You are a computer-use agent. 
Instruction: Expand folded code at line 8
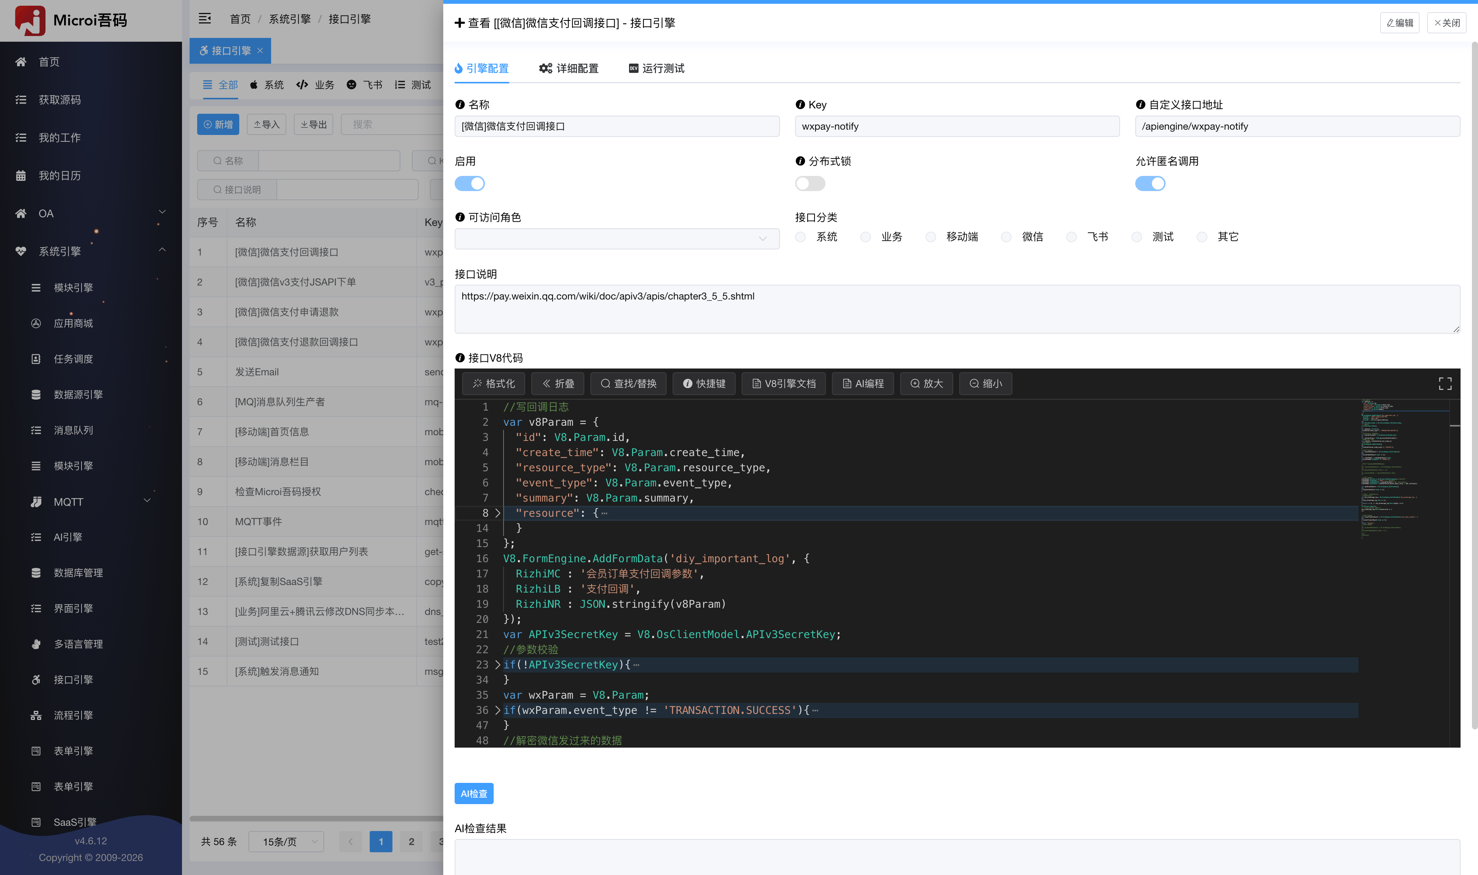click(497, 514)
